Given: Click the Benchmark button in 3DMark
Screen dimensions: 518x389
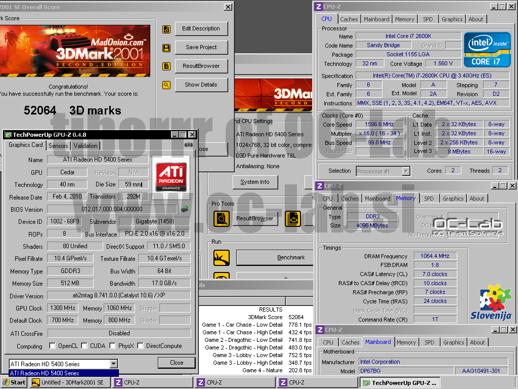Looking at the screenshot, I should (x=275, y=258).
